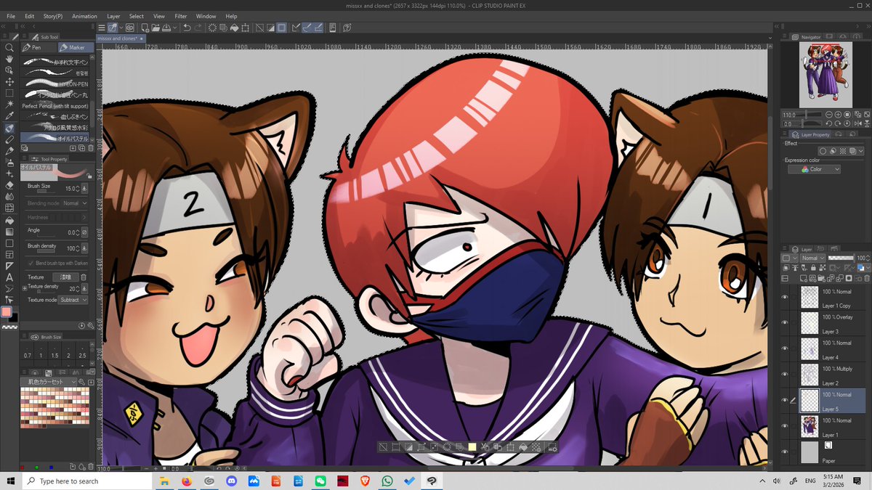Choose brush size preset 1.5
Viewport: 872px width, 490px height.
coord(54,353)
